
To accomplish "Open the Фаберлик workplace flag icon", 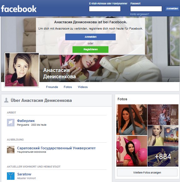I will [11, 123].
